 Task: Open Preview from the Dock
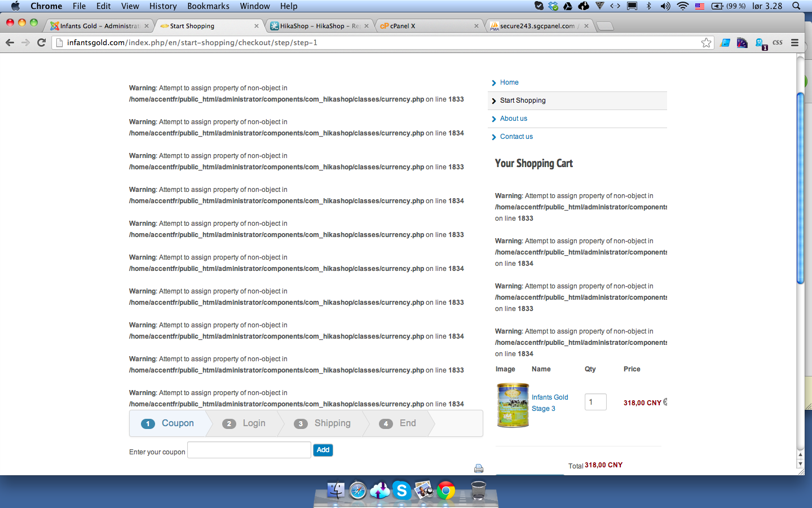[x=423, y=490]
